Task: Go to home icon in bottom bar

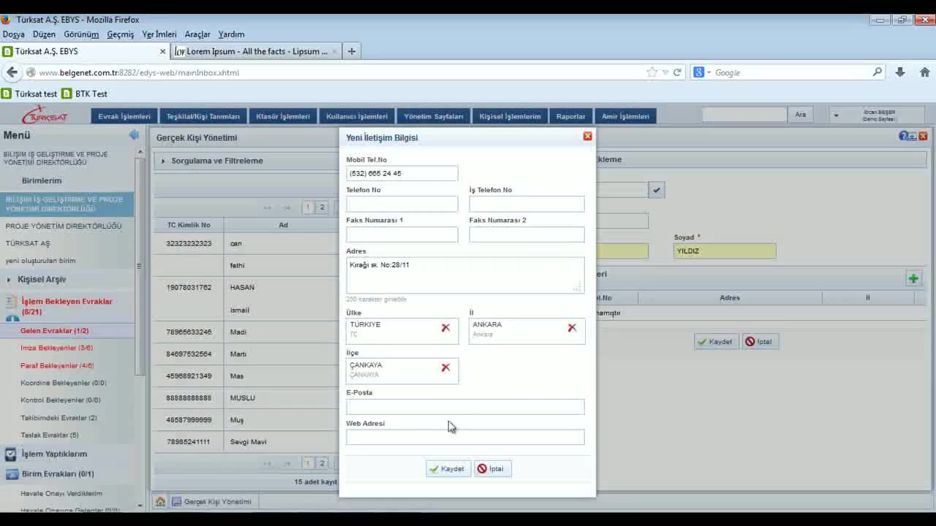Action: pyautogui.click(x=160, y=502)
